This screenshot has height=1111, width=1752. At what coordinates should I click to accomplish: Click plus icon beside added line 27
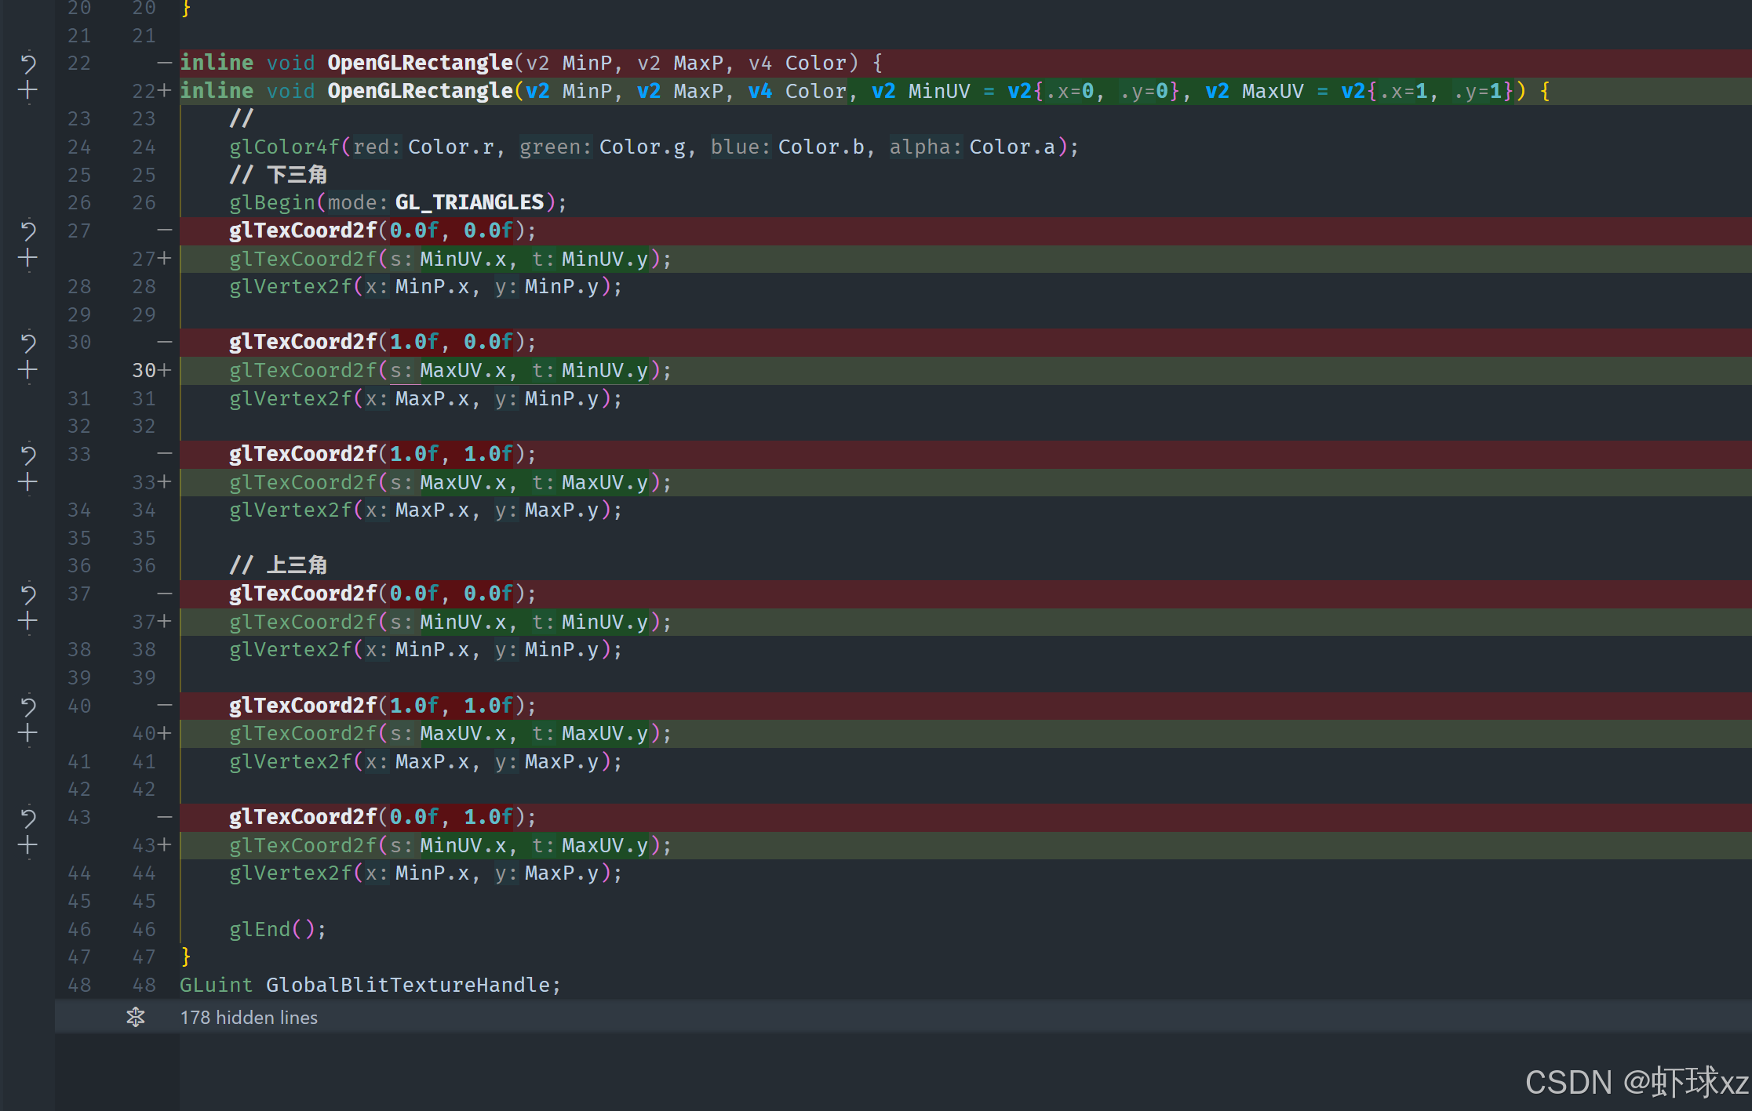(28, 259)
